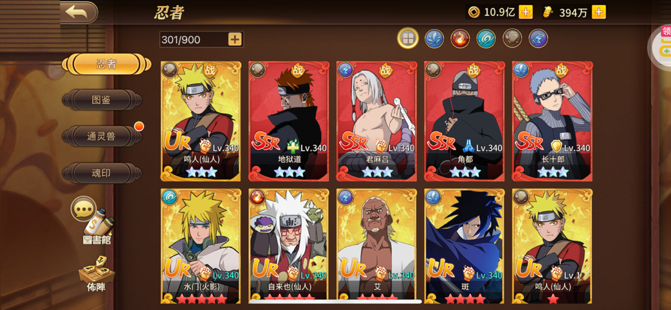
Task: Expand ninja capacity beside 301/900
Action: (235, 39)
